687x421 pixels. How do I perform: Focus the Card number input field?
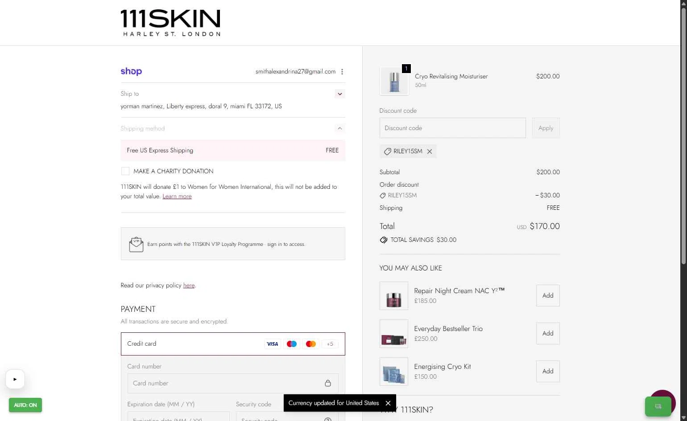233,383
